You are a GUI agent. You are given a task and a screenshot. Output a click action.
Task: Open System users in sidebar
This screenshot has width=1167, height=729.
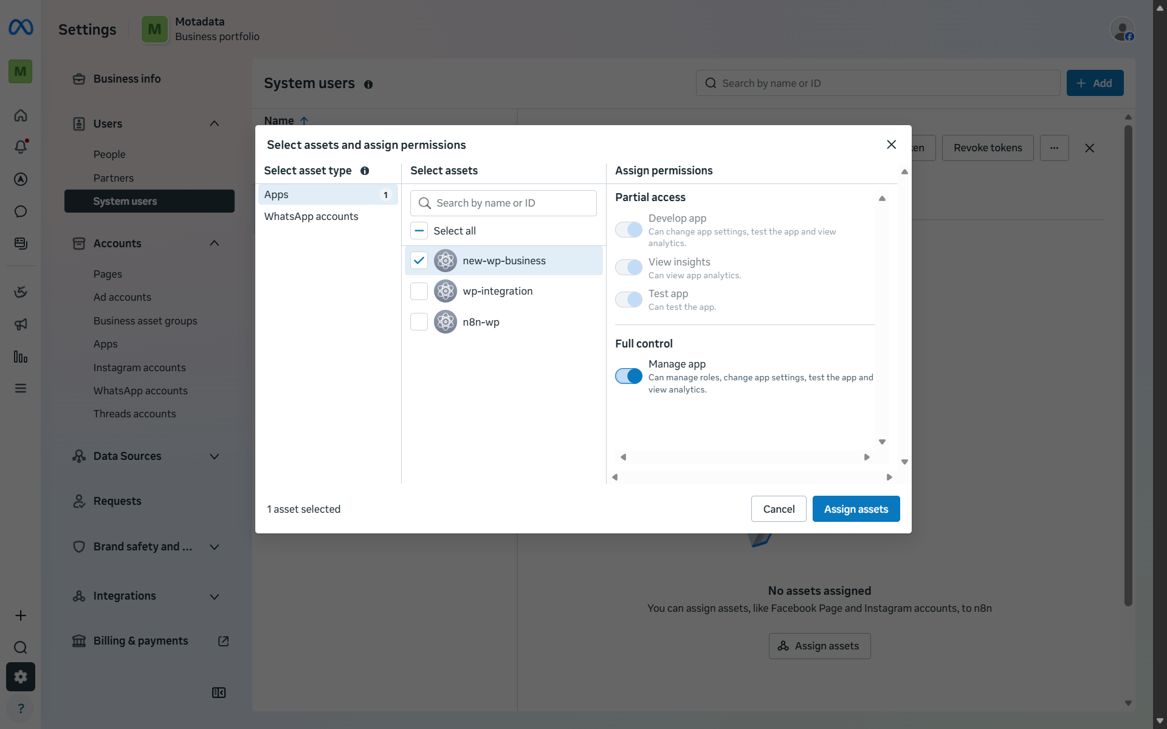click(150, 201)
